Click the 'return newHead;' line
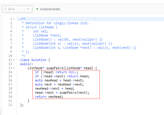 point(49,97)
